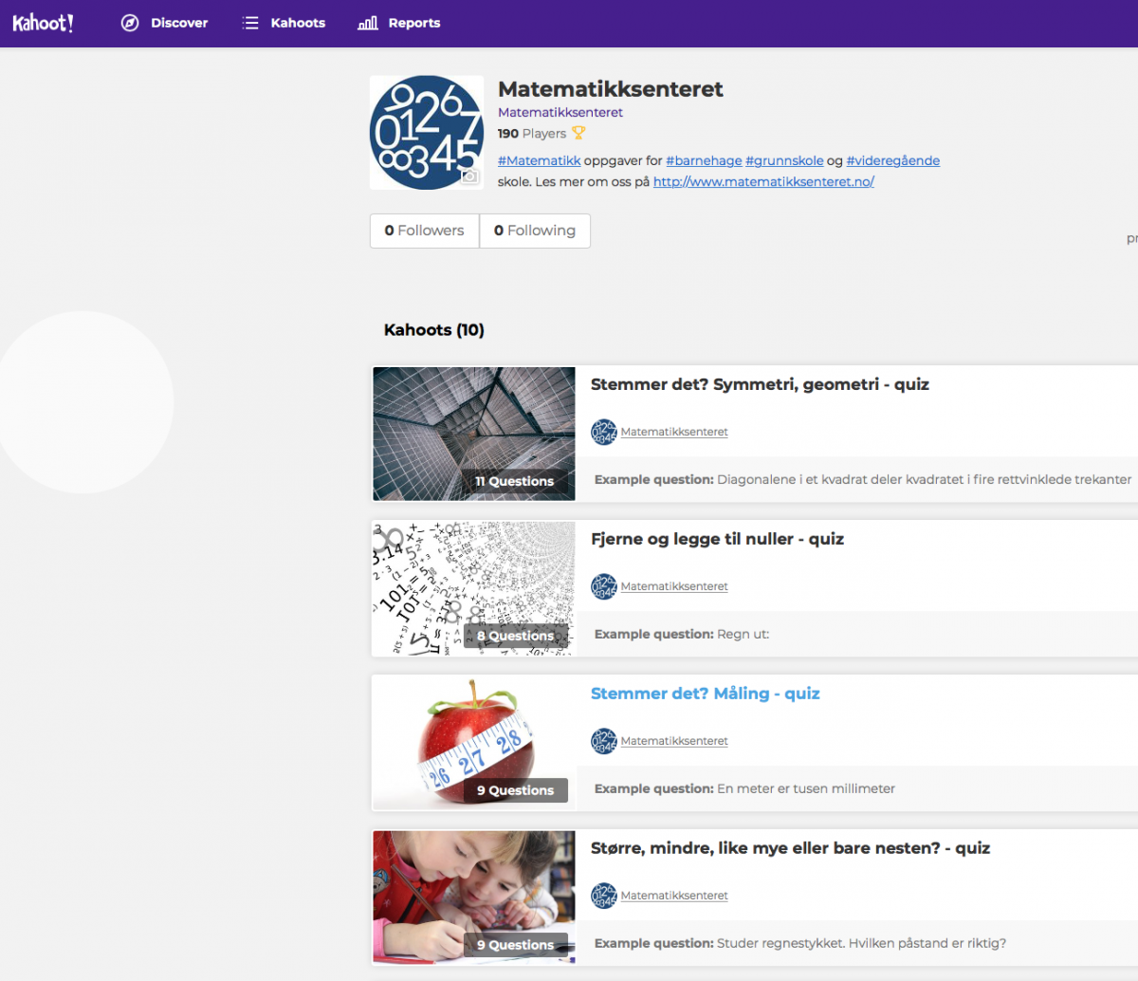Click the camera icon on profile picture
The image size is (1138, 981).
click(469, 176)
